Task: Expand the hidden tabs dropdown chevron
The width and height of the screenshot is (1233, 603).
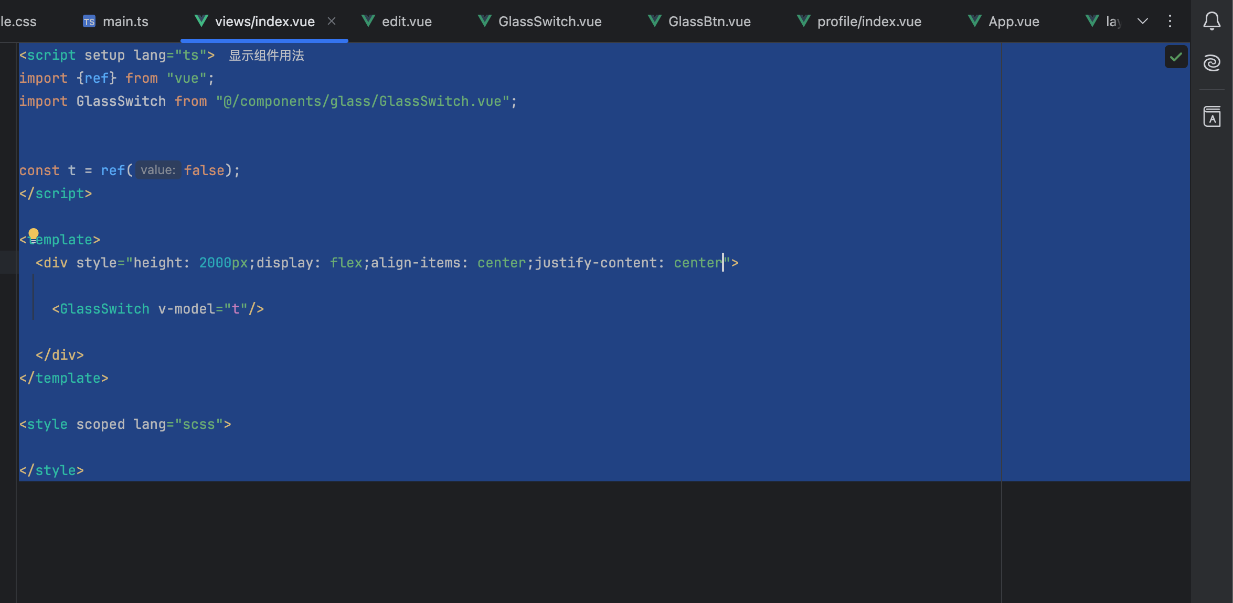Action: tap(1143, 21)
